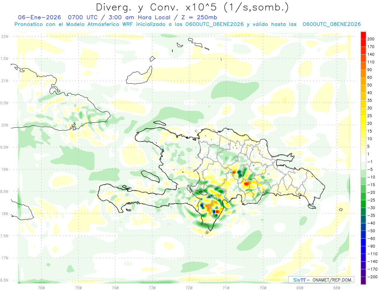Click white legend band between 1 and -1
Viewport: 378px width, 292px height.
pyautogui.click(x=364, y=157)
